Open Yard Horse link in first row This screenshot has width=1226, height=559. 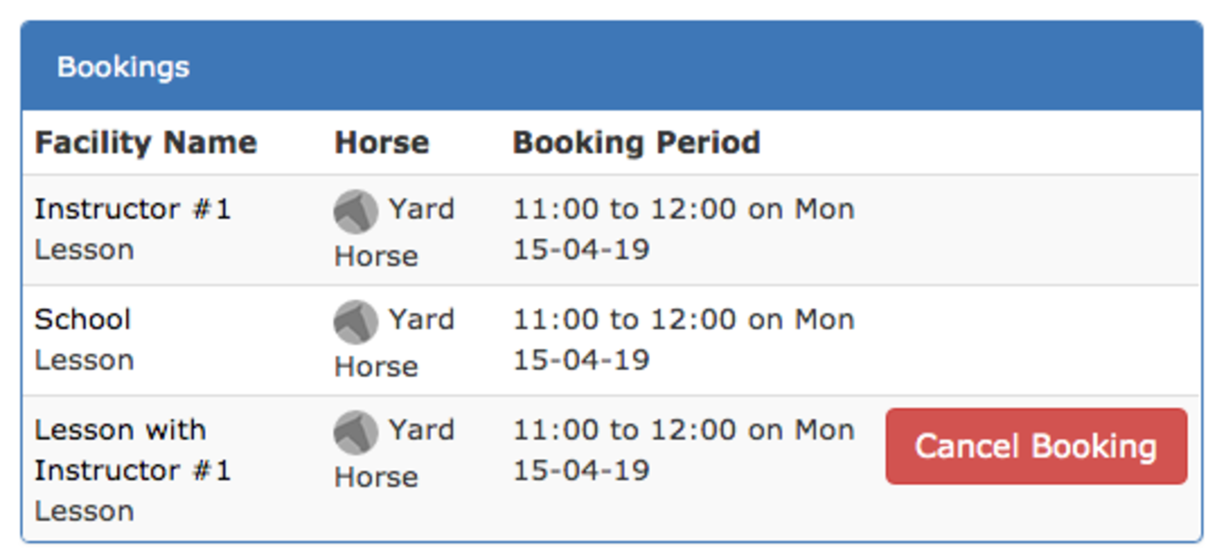pyautogui.click(x=395, y=231)
